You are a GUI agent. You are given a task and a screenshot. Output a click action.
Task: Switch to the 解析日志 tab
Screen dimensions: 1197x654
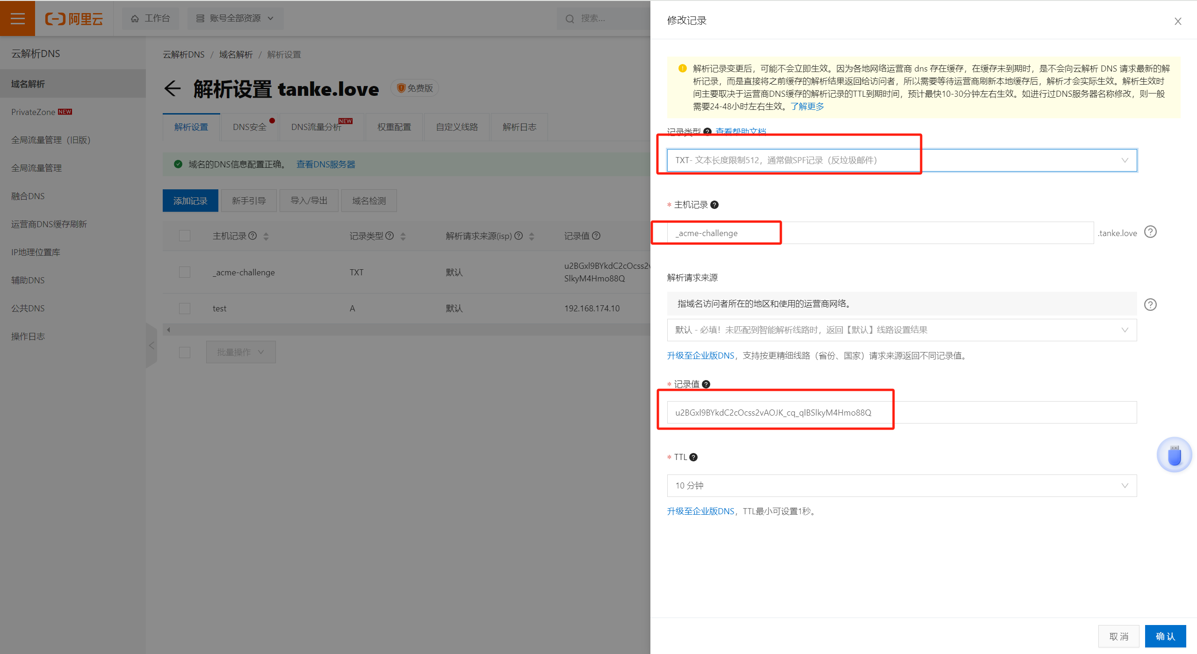coord(519,127)
